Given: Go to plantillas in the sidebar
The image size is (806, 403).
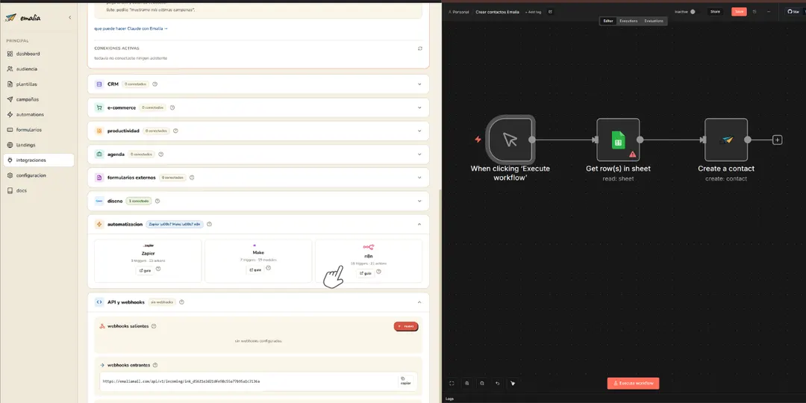Looking at the screenshot, I should coord(27,84).
